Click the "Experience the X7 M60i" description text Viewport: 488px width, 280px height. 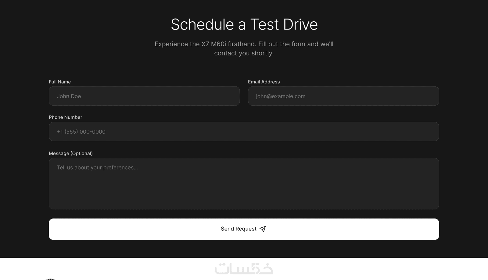[x=244, y=44]
